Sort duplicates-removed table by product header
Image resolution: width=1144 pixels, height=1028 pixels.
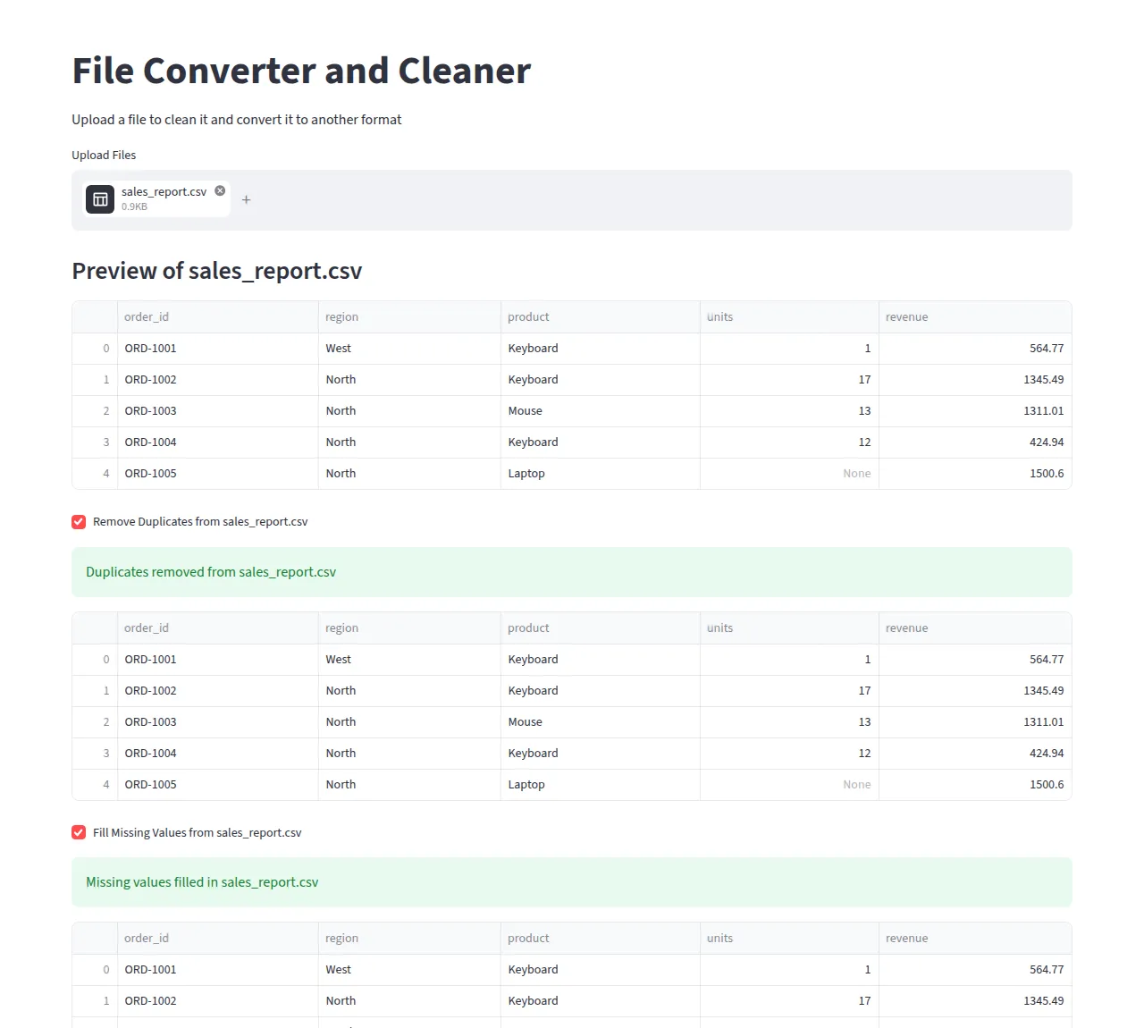(x=600, y=628)
